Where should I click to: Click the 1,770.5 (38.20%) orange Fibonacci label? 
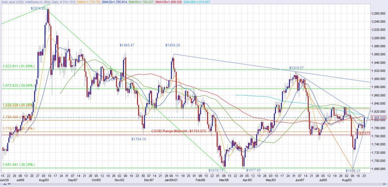pos(19,128)
